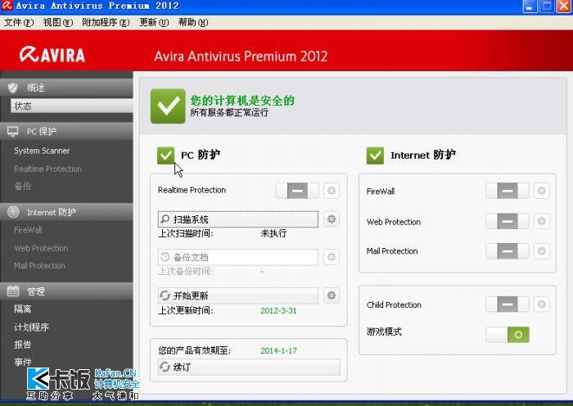Open the 附加程序(E) menu
The width and height of the screenshot is (573, 406).
106,23
